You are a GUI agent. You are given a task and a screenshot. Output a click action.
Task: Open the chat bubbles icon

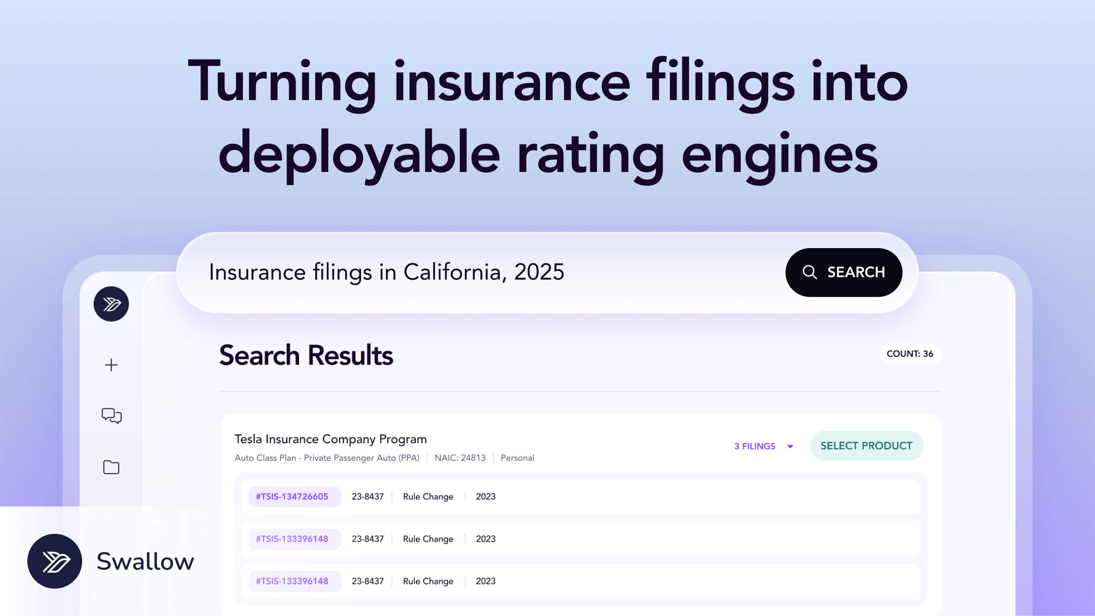click(x=111, y=415)
